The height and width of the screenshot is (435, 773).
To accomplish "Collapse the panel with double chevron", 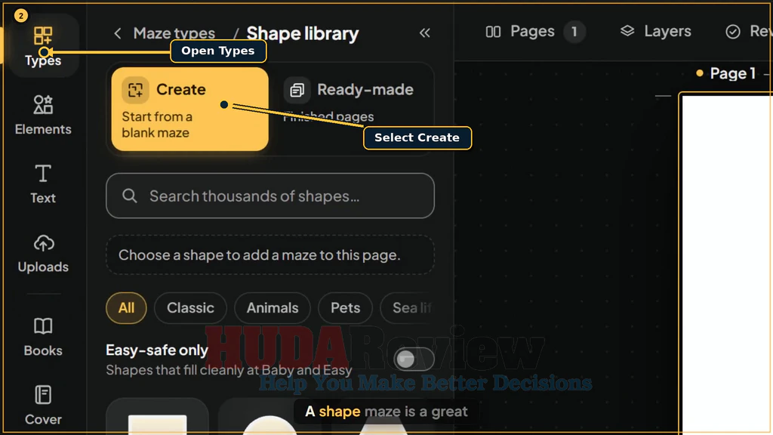I will (424, 33).
